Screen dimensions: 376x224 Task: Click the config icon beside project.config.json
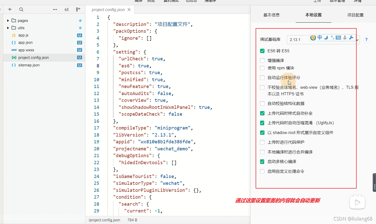[x=14, y=57]
